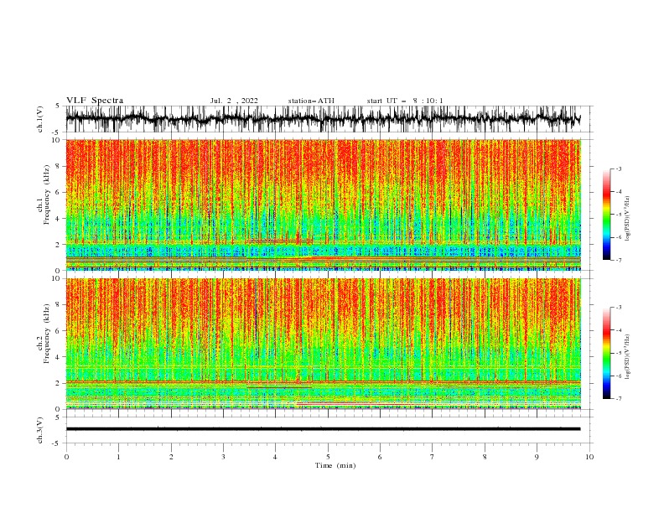Screen dimensions: 664x513
Task: Click the ch.2 spectrogram color scale bar
Action: [606, 353]
